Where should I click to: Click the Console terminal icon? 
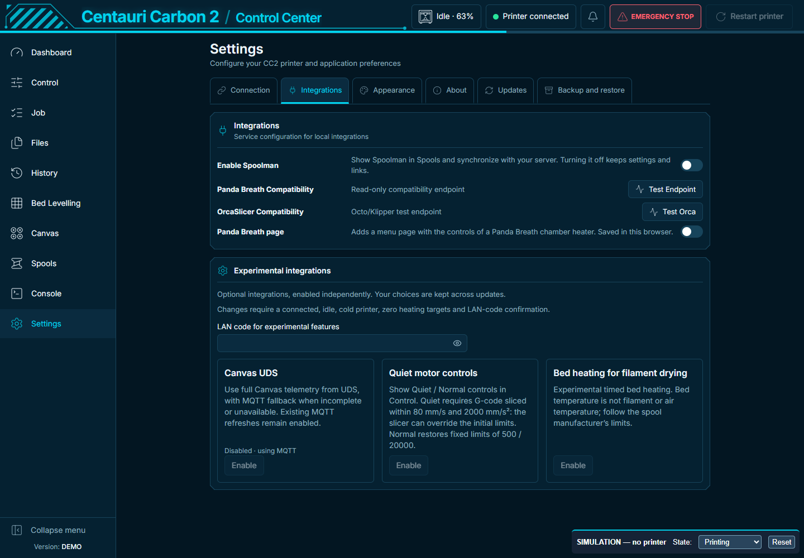click(17, 294)
